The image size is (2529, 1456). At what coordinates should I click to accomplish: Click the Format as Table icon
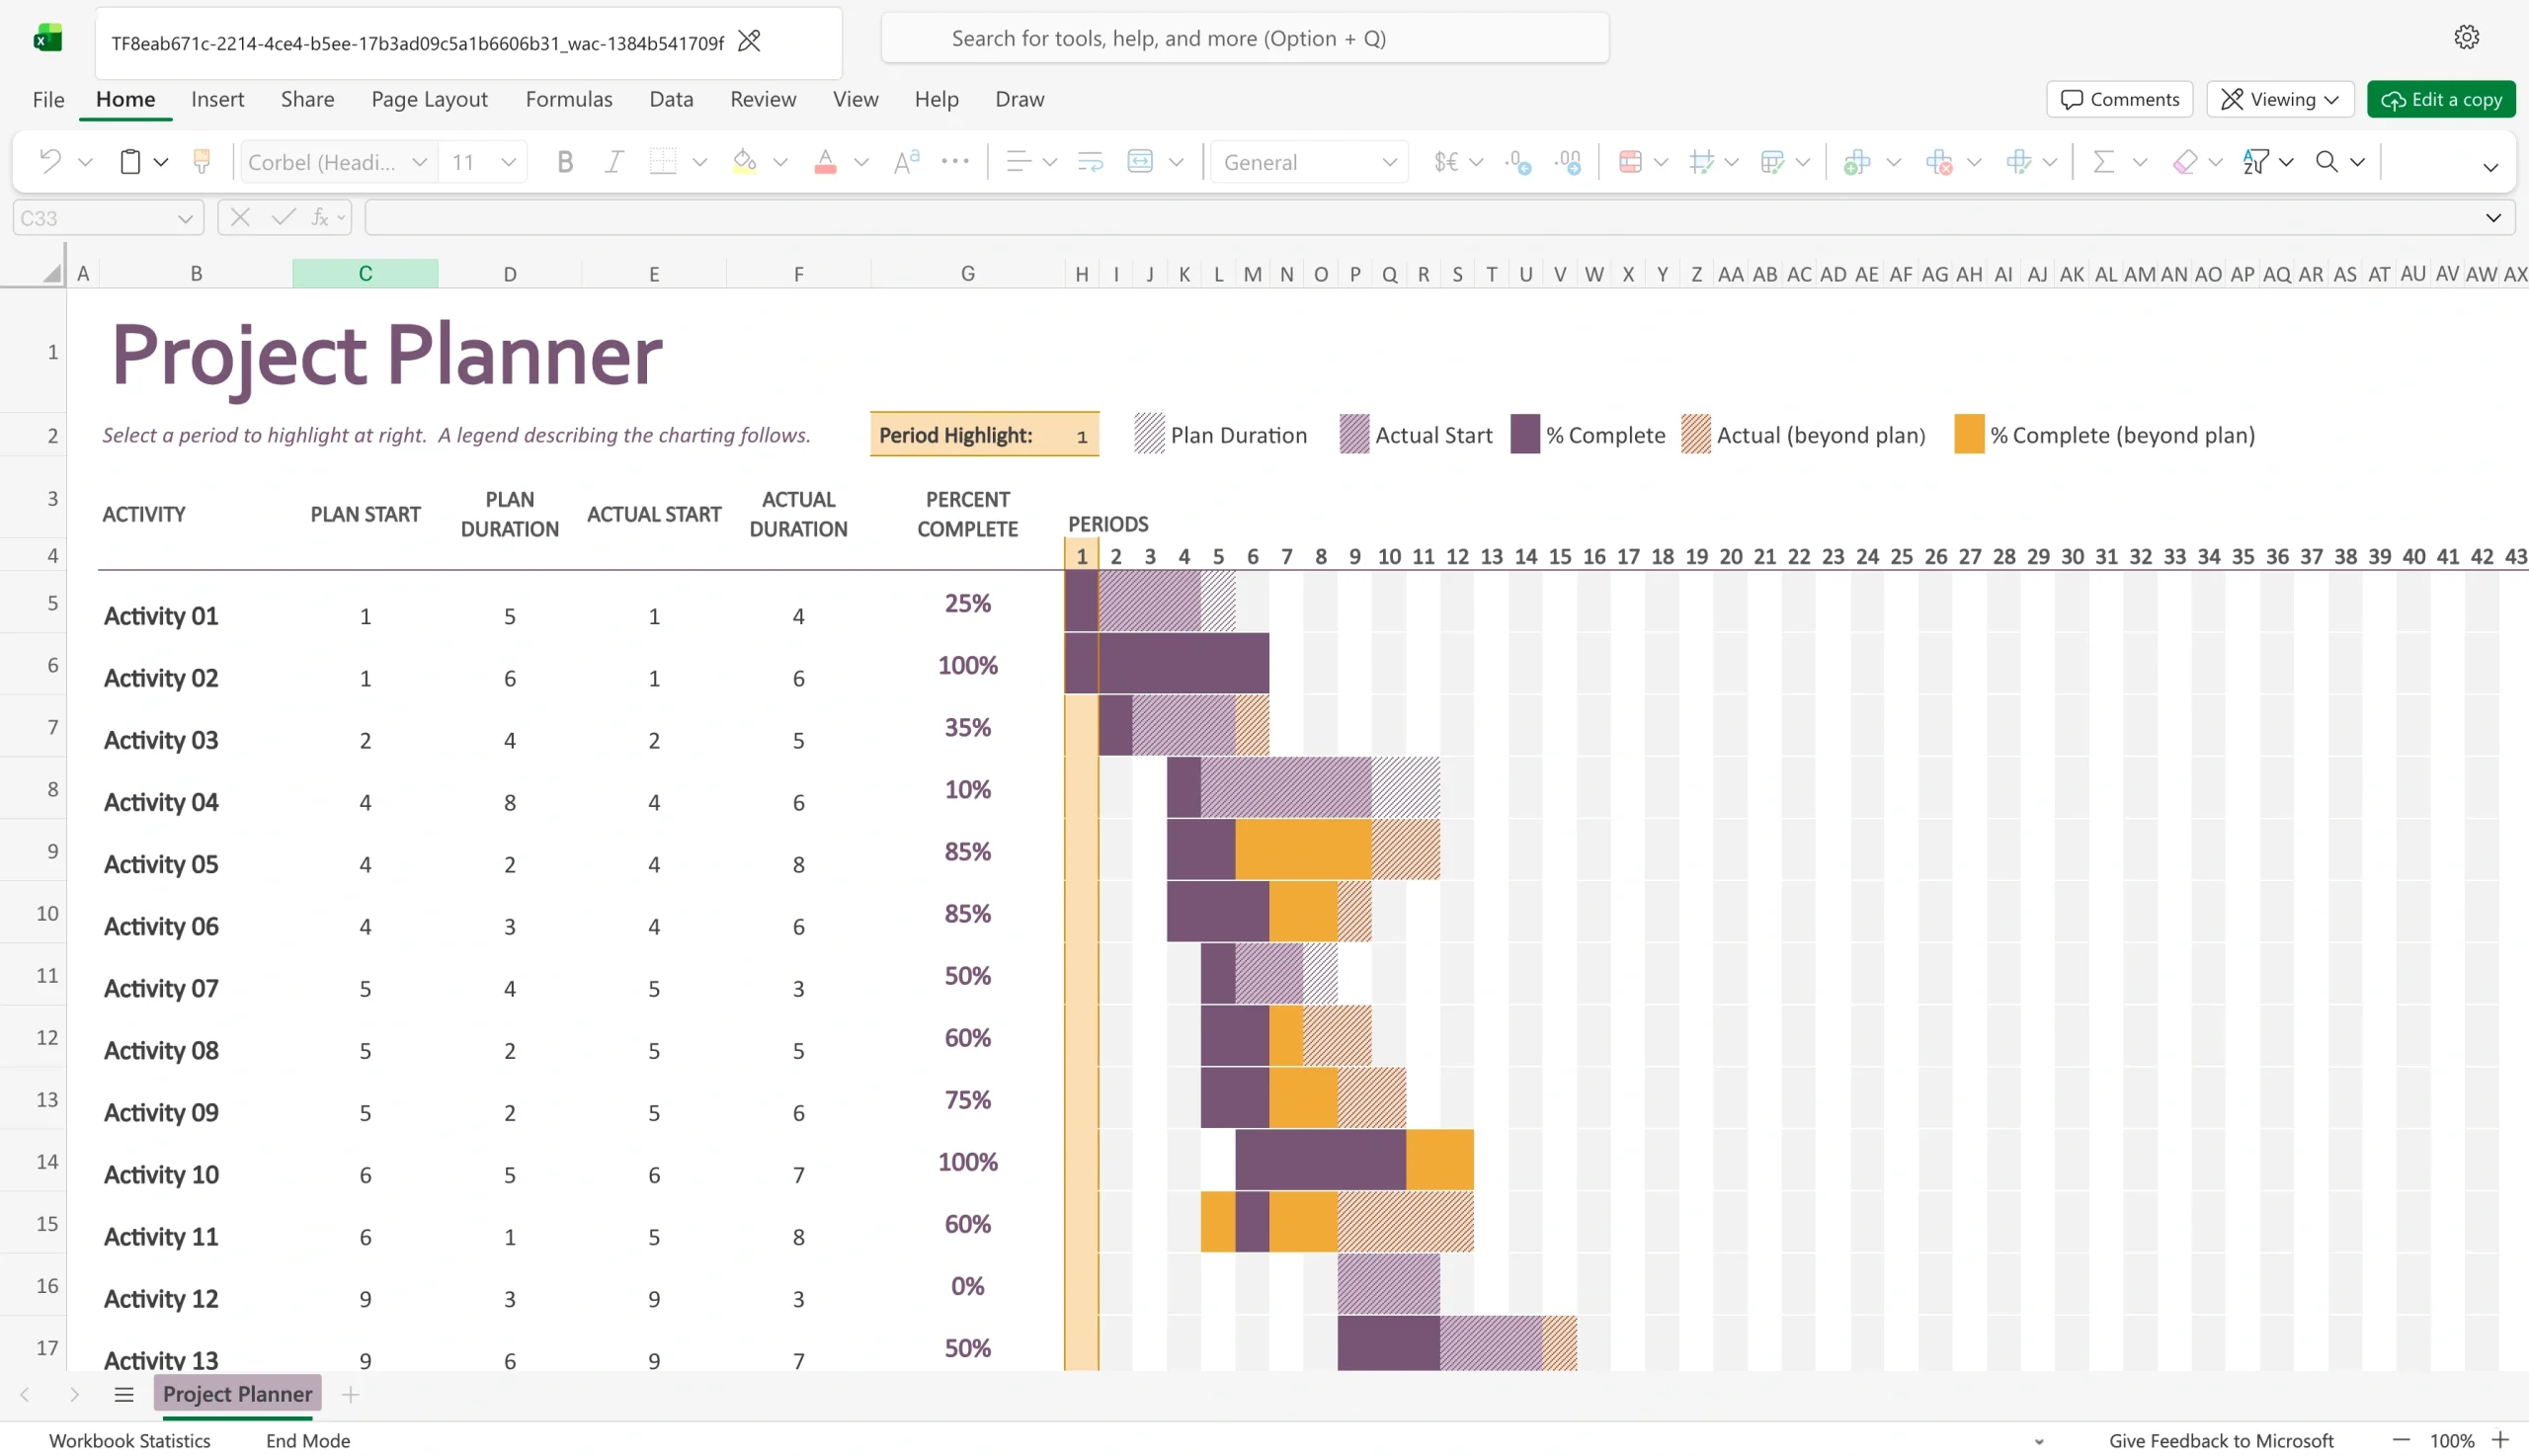[1772, 161]
